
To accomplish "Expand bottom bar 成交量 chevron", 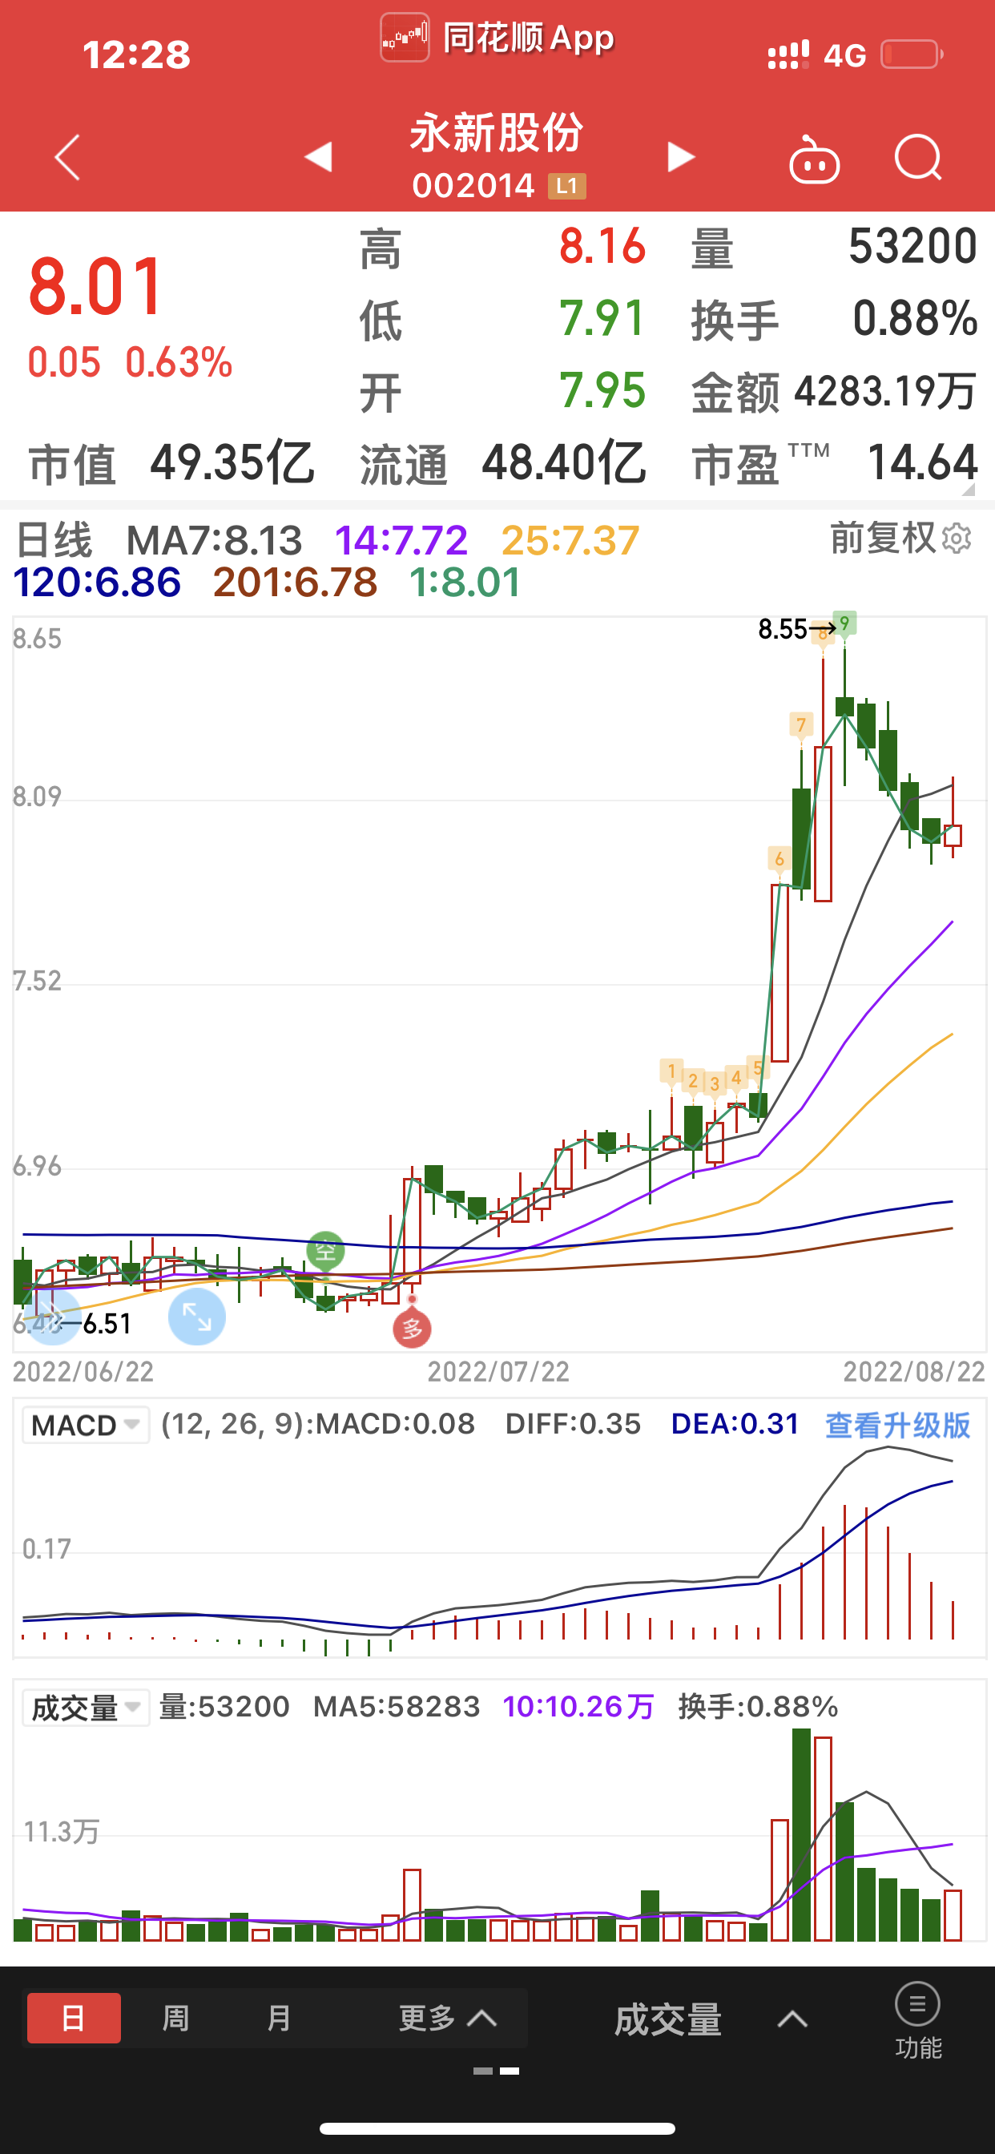I will click(792, 2019).
